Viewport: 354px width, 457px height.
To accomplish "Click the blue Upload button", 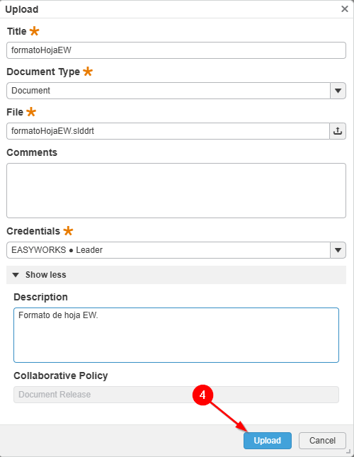I will 267,441.
